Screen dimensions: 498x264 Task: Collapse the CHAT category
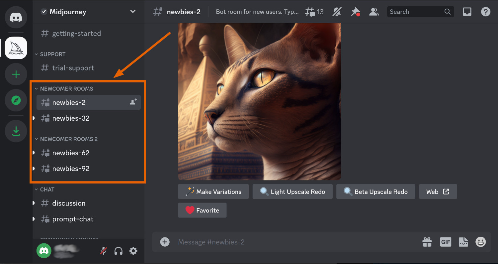click(x=47, y=190)
